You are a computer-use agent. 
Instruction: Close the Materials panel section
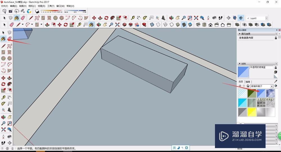(x=276, y=63)
